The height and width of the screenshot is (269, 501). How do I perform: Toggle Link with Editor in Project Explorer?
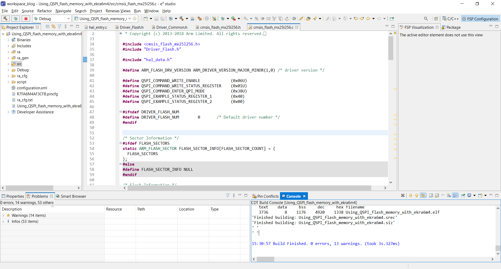[x=53, y=27]
